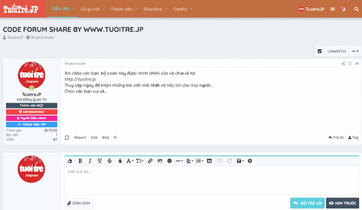This screenshot has height=210, width=362.
Task: Expand the Diễn đàn dropdown arrow
Action: pyautogui.click(x=74, y=9)
